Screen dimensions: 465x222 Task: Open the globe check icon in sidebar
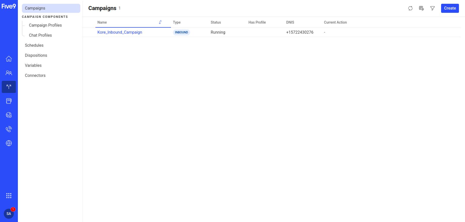9,115
